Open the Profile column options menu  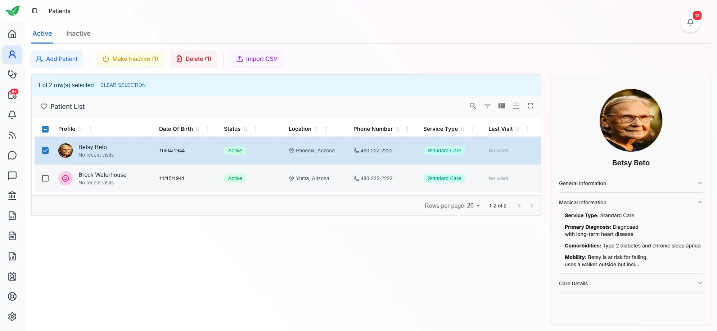coord(90,129)
